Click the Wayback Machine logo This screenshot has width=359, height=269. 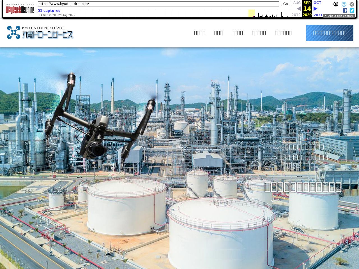(x=20, y=10)
